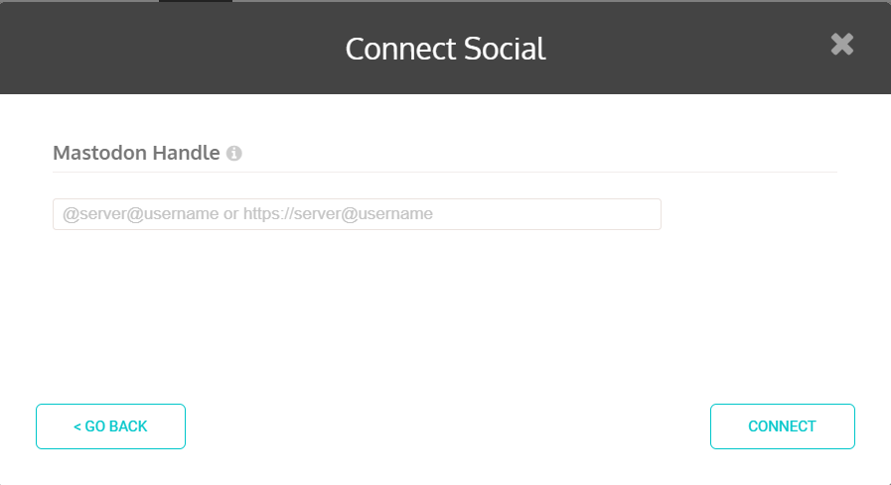Click the CONNECT button
This screenshot has height=485, width=891.
783,426
